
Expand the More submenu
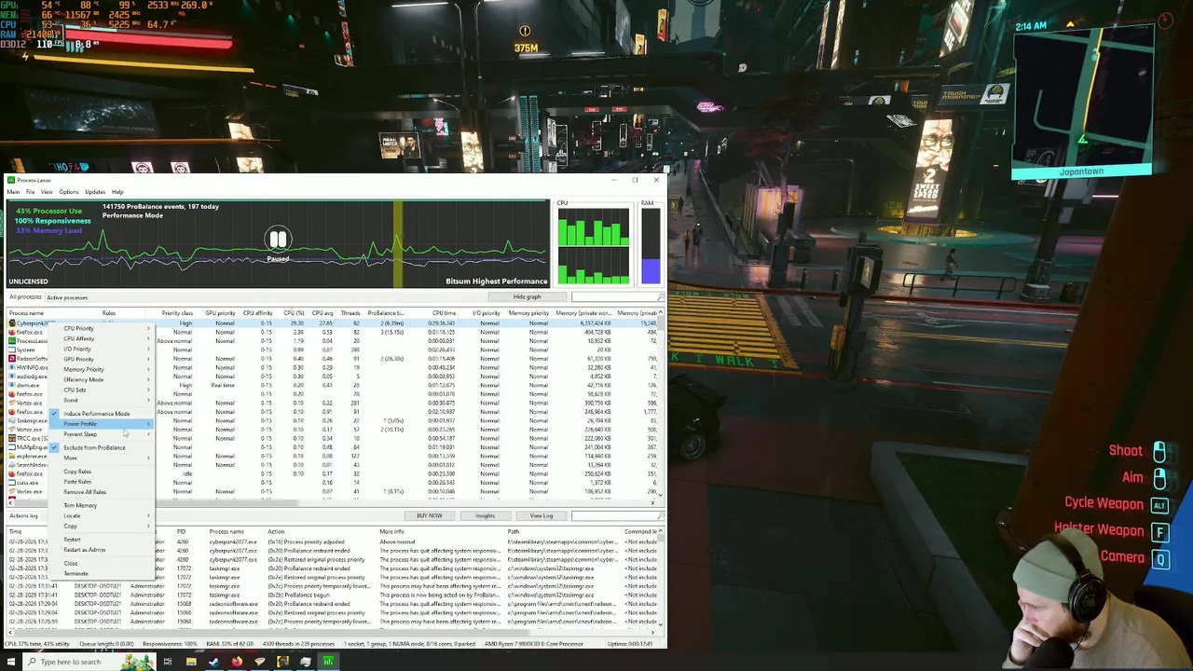pos(103,458)
